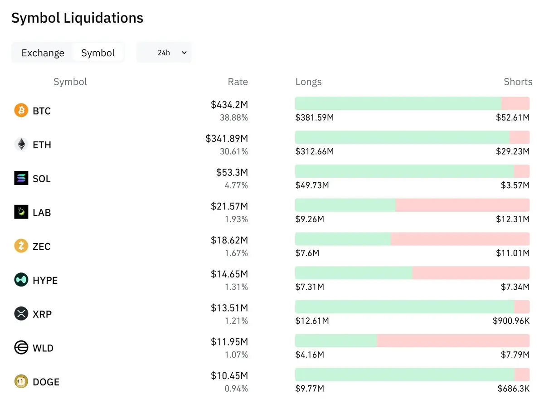The width and height of the screenshot is (544, 403).
Task: Click the Shorts column header
Action: pyautogui.click(x=518, y=82)
